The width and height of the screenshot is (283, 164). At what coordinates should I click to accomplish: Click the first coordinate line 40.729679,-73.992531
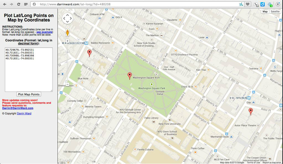20,50
